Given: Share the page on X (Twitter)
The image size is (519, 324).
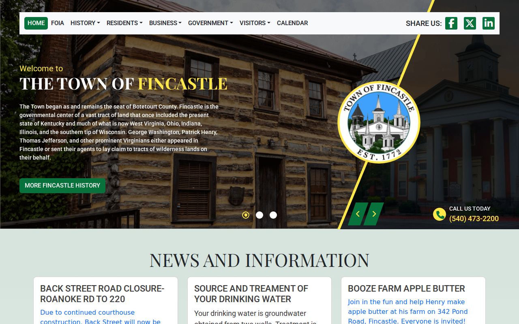Looking at the screenshot, I should [x=470, y=23].
